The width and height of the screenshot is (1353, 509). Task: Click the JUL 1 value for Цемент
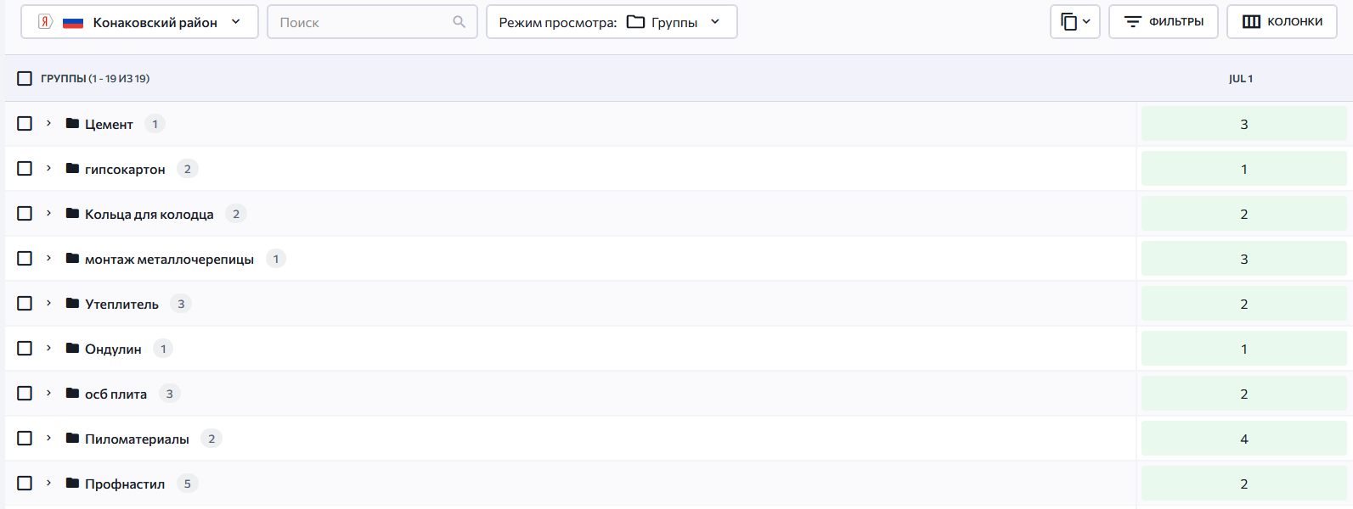click(x=1244, y=124)
